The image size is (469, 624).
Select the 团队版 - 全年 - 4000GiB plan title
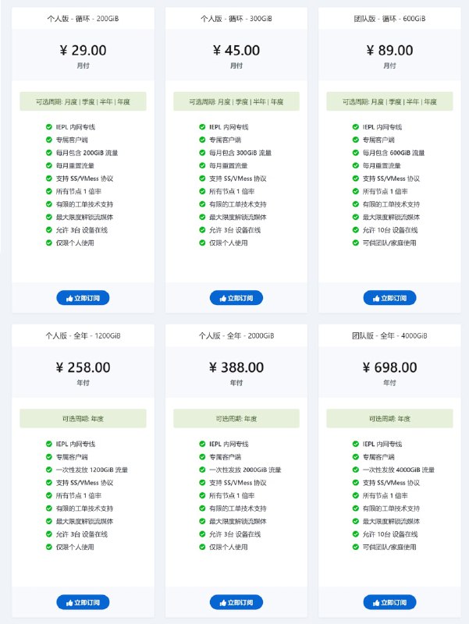click(389, 335)
